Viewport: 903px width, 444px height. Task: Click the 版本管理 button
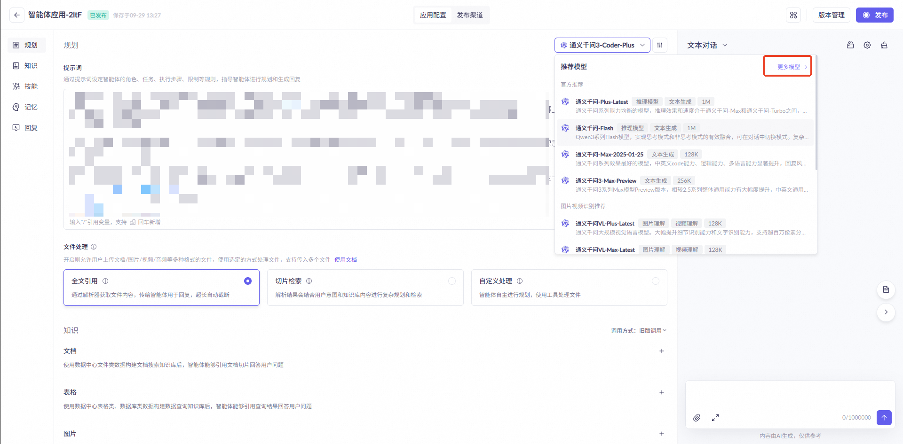(832, 15)
